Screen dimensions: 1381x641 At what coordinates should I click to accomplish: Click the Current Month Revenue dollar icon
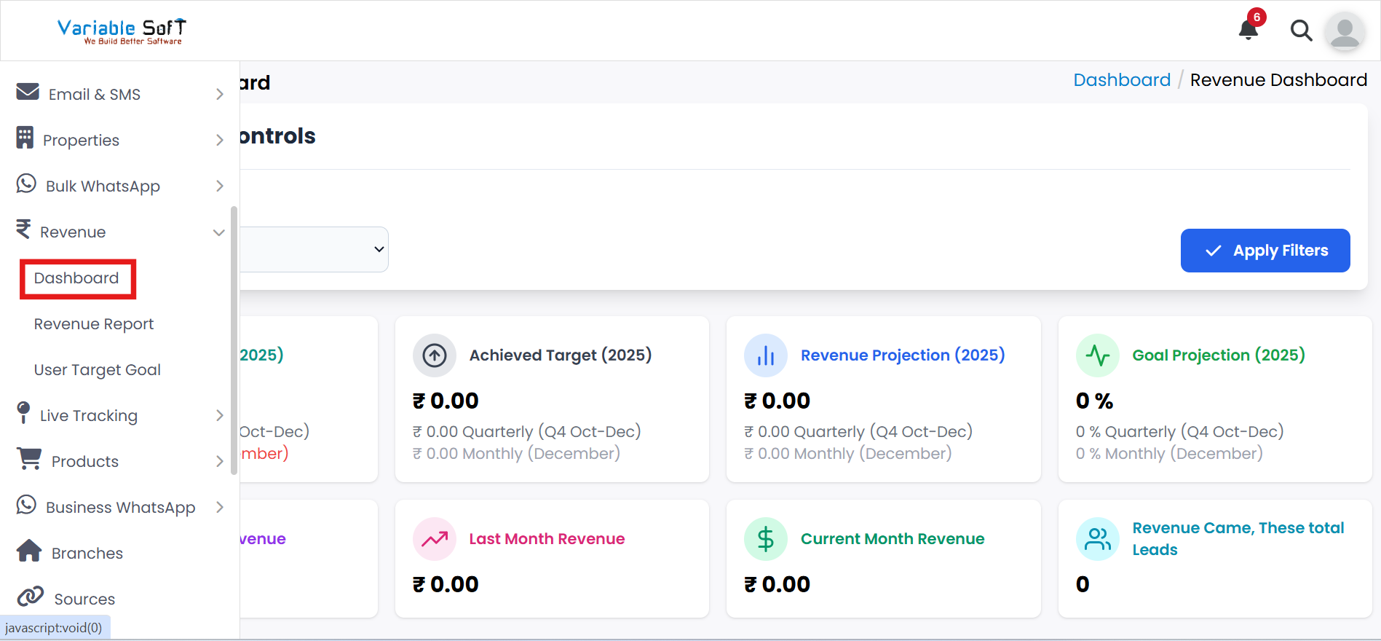pyautogui.click(x=765, y=539)
